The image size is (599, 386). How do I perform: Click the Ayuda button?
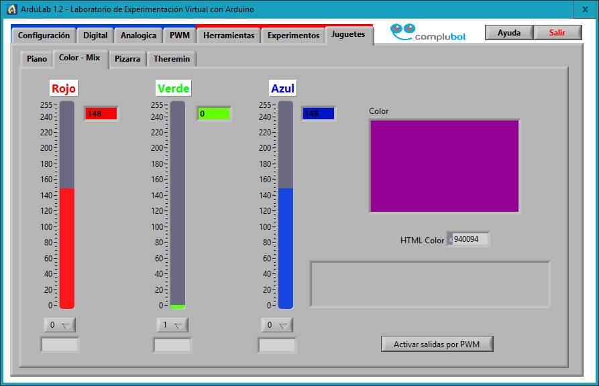click(509, 33)
